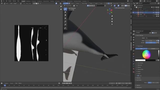Select the Mask tool
Screen dimensions: 160x90
(x=65, y=24)
